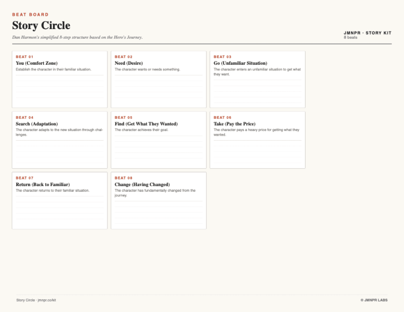Viewport: 404px width, 312px height.
Task: Click the Story Circle main heading
Action: 41,25
